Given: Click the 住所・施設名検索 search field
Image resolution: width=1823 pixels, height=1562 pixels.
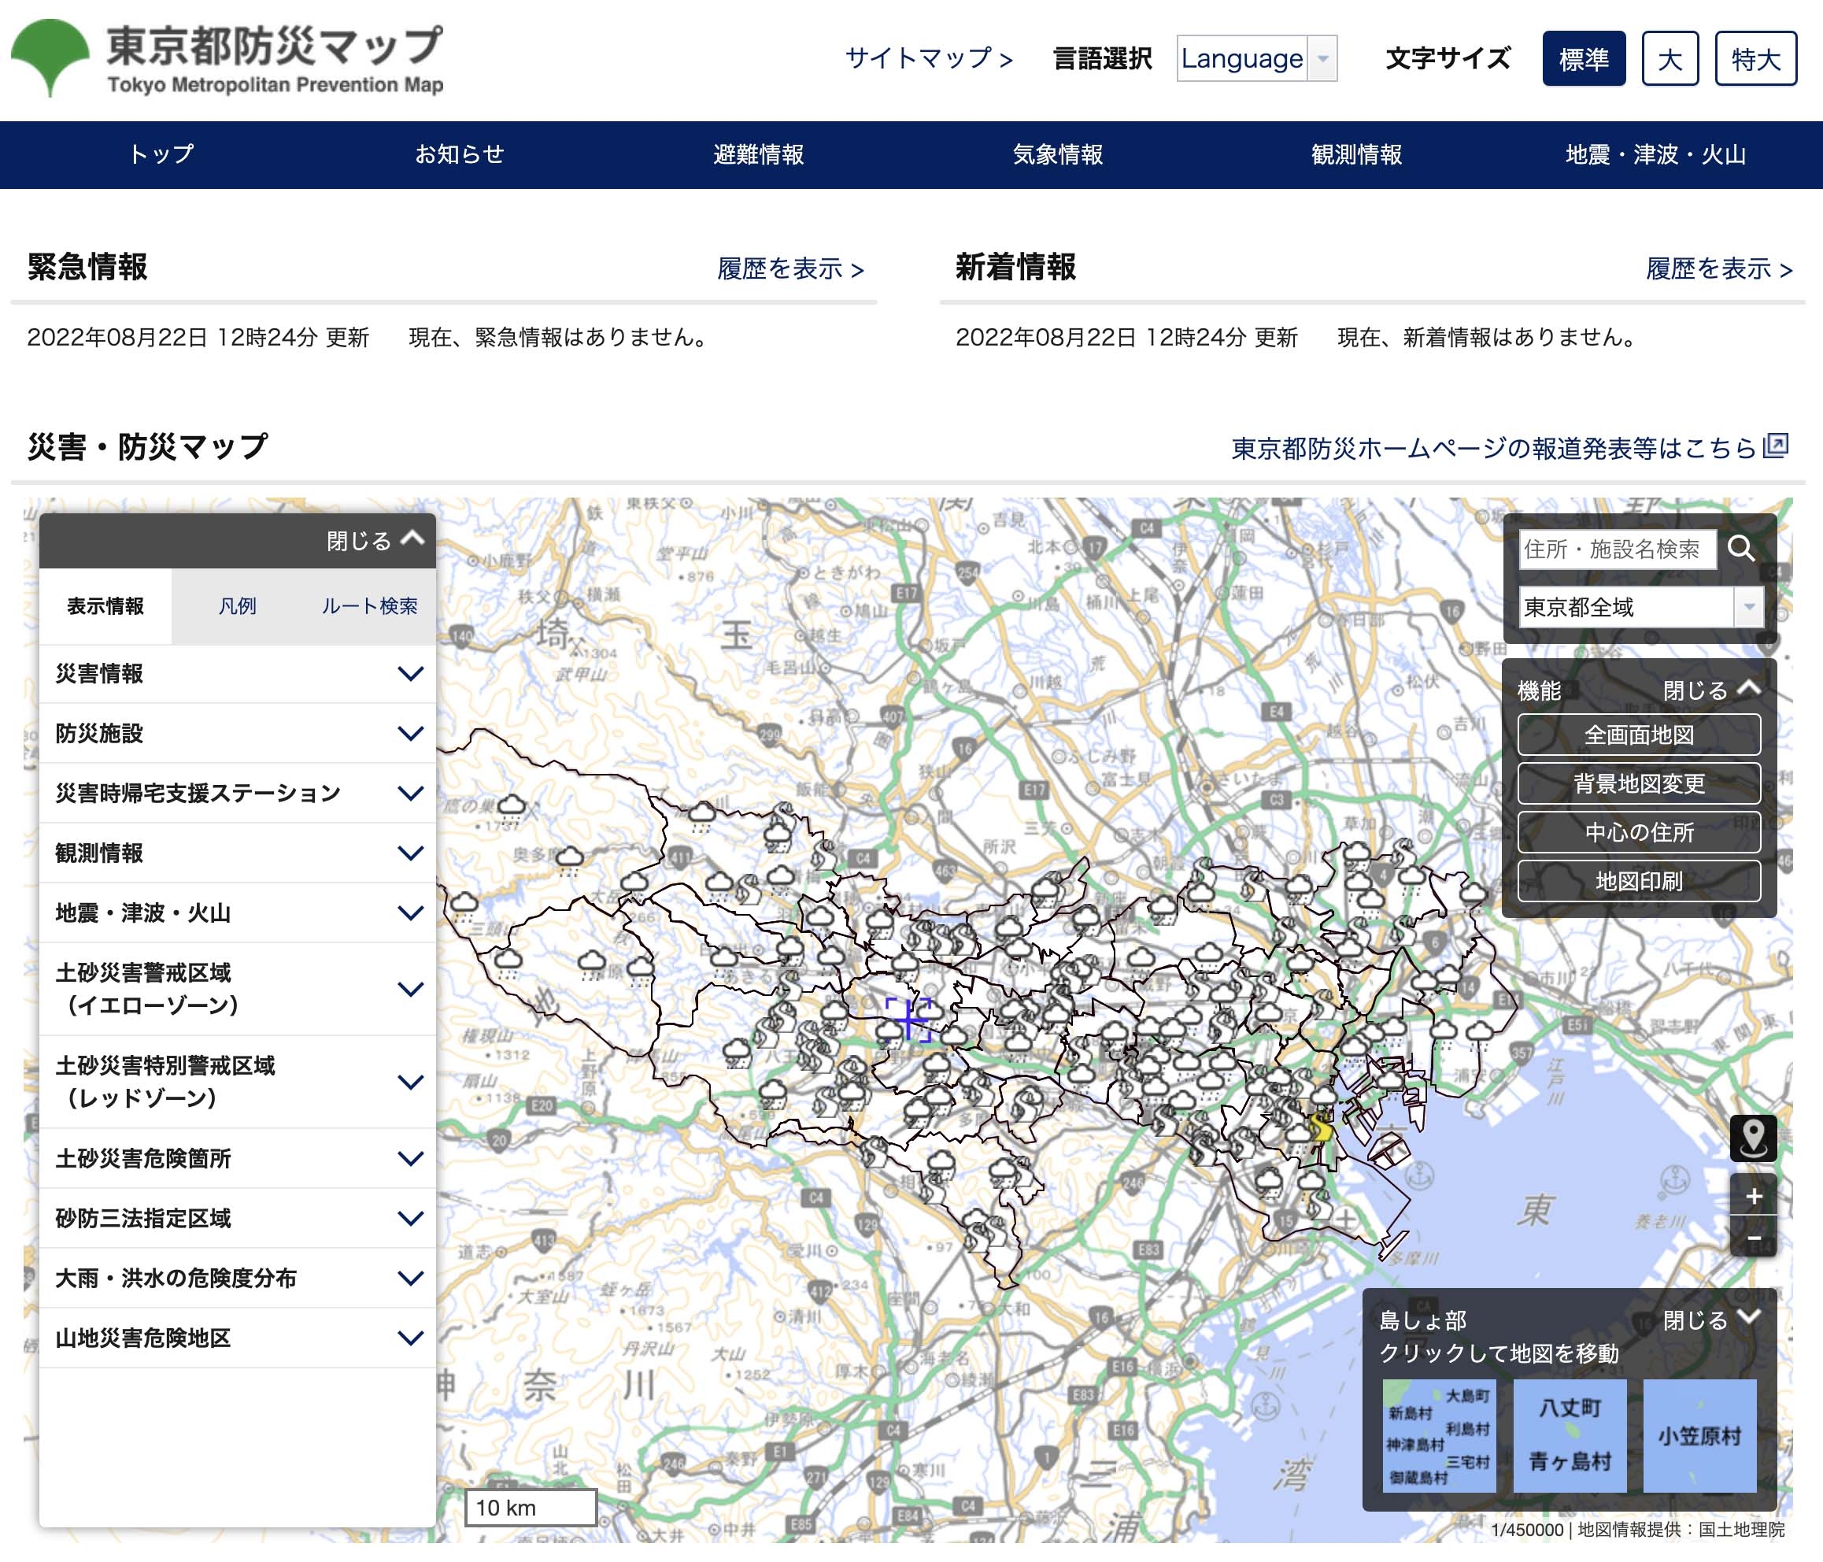Looking at the screenshot, I should [1616, 549].
